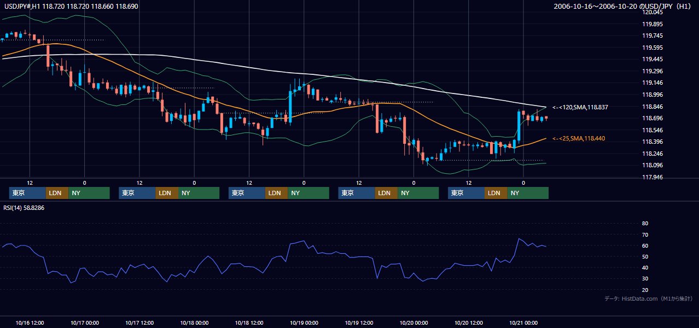
Task: Click the <--<120,SMA,118.837 label
Action: 580,107
